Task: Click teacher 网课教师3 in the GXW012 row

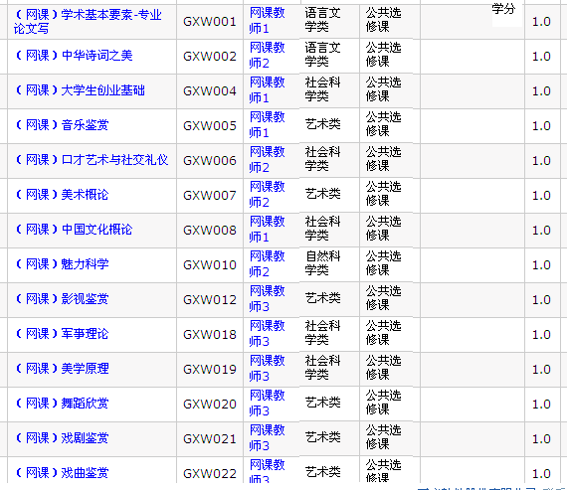Action: click(x=268, y=298)
